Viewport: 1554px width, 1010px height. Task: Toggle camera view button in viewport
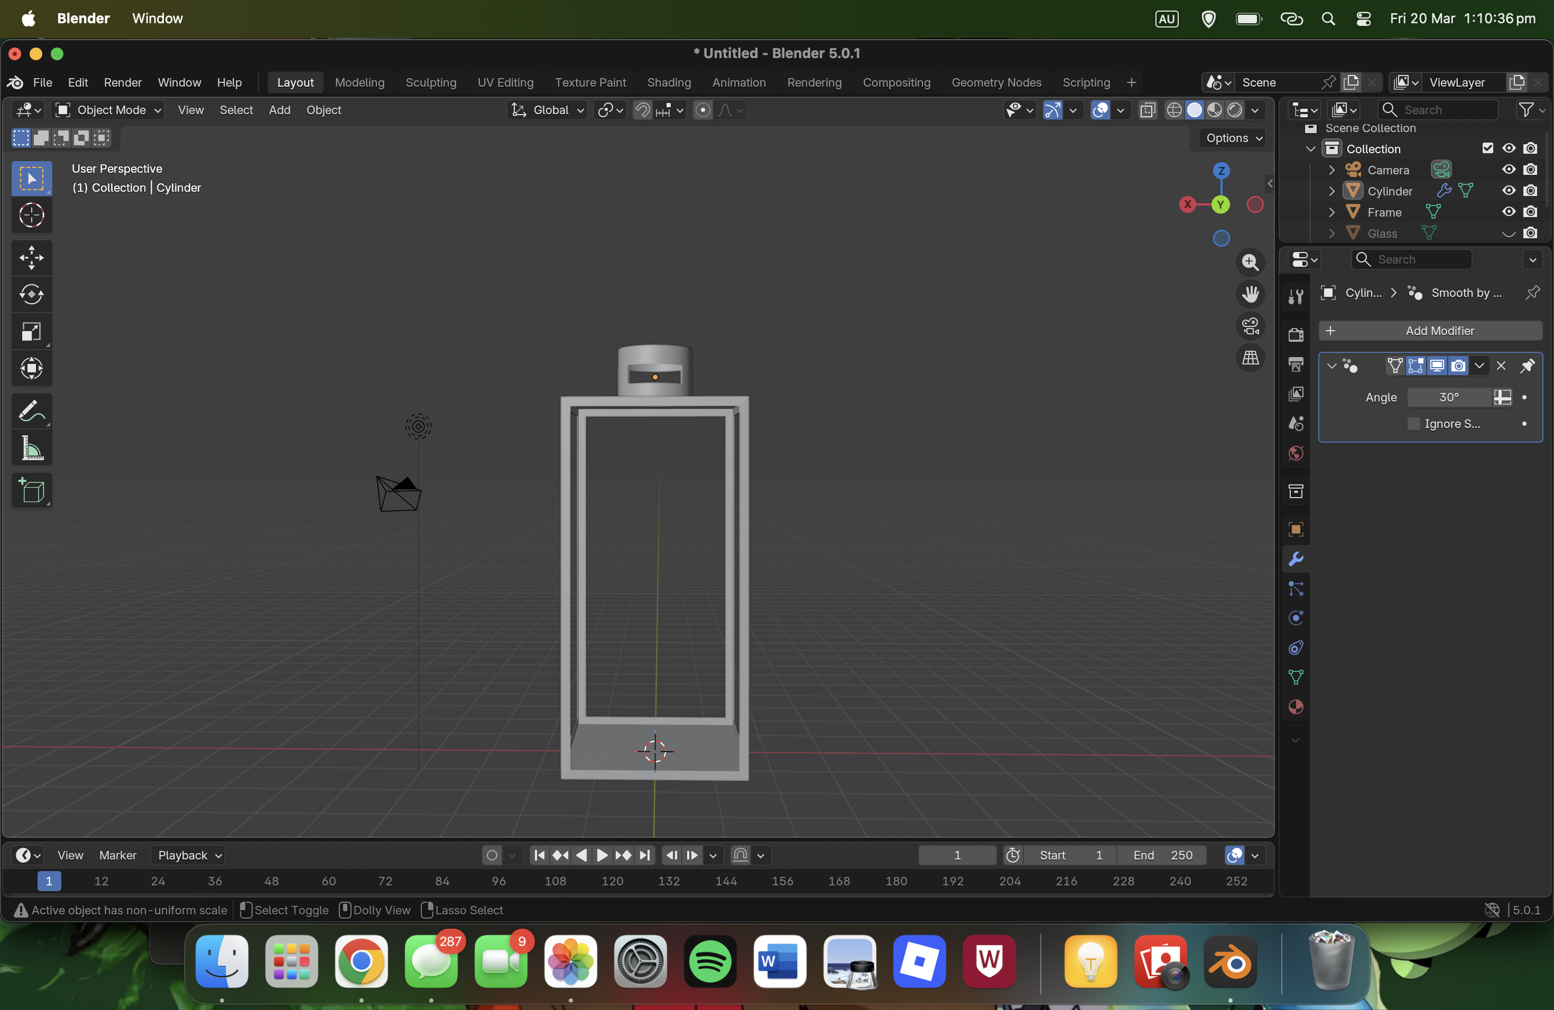coord(1251,326)
